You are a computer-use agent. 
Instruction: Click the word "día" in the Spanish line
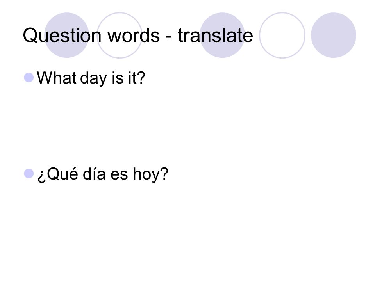(94, 173)
